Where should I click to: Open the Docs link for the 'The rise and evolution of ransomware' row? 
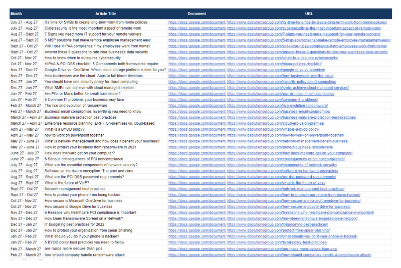click(x=197, y=106)
